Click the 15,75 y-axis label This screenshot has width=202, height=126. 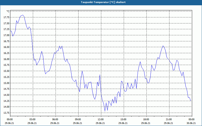pyautogui.click(x=7, y=65)
